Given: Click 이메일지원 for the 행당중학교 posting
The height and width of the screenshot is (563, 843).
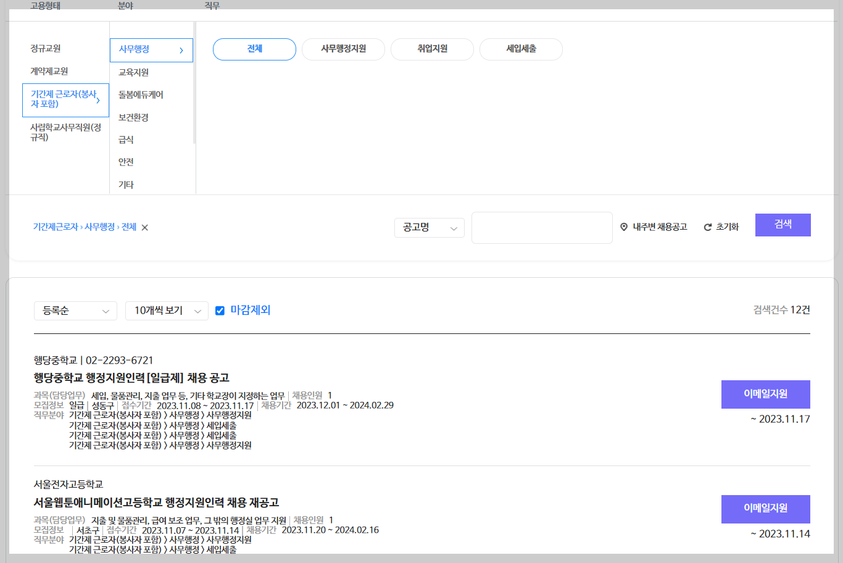Looking at the screenshot, I should click(765, 394).
